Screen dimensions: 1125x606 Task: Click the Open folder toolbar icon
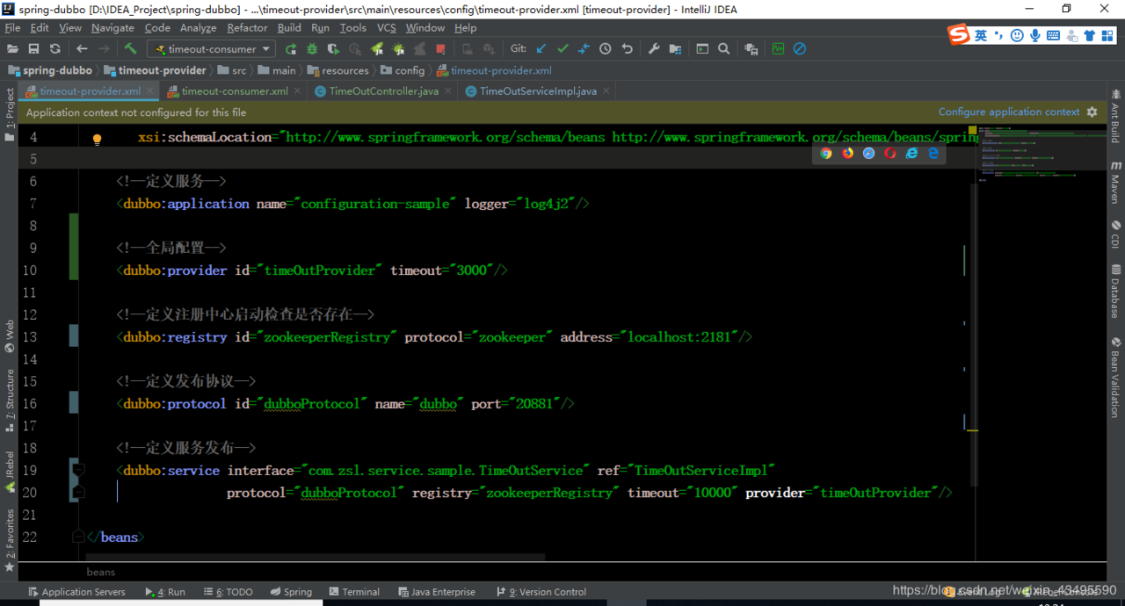click(x=12, y=49)
